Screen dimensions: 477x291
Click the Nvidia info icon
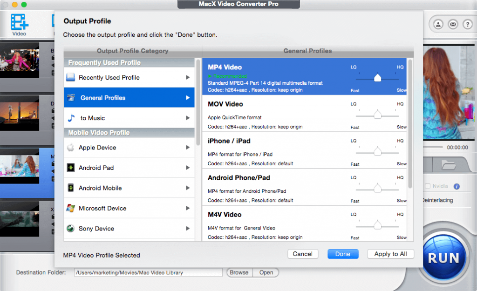(457, 186)
